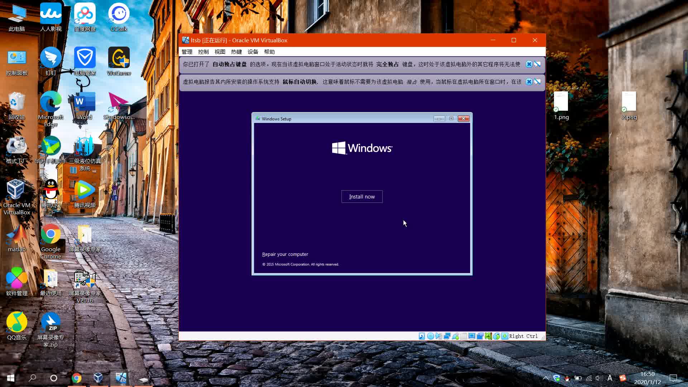Screen dimensions: 688x387
Task: Select the 格式工厂 desktop icon
Action: point(17,150)
